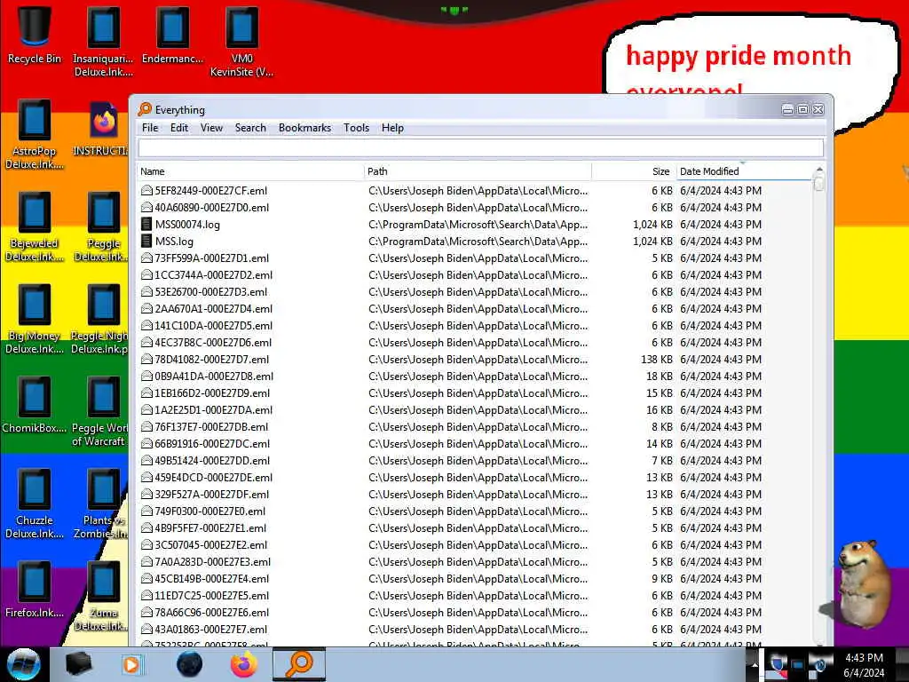Open the Insaniquarium Deluxe shortcut icon
The image size is (909, 682).
click(103, 28)
